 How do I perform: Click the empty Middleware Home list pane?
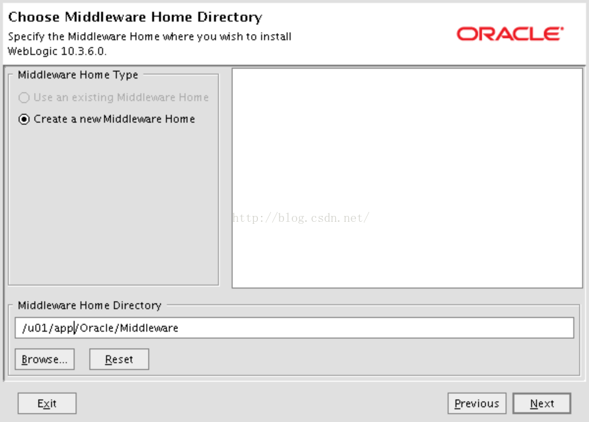[x=407, y=179]
